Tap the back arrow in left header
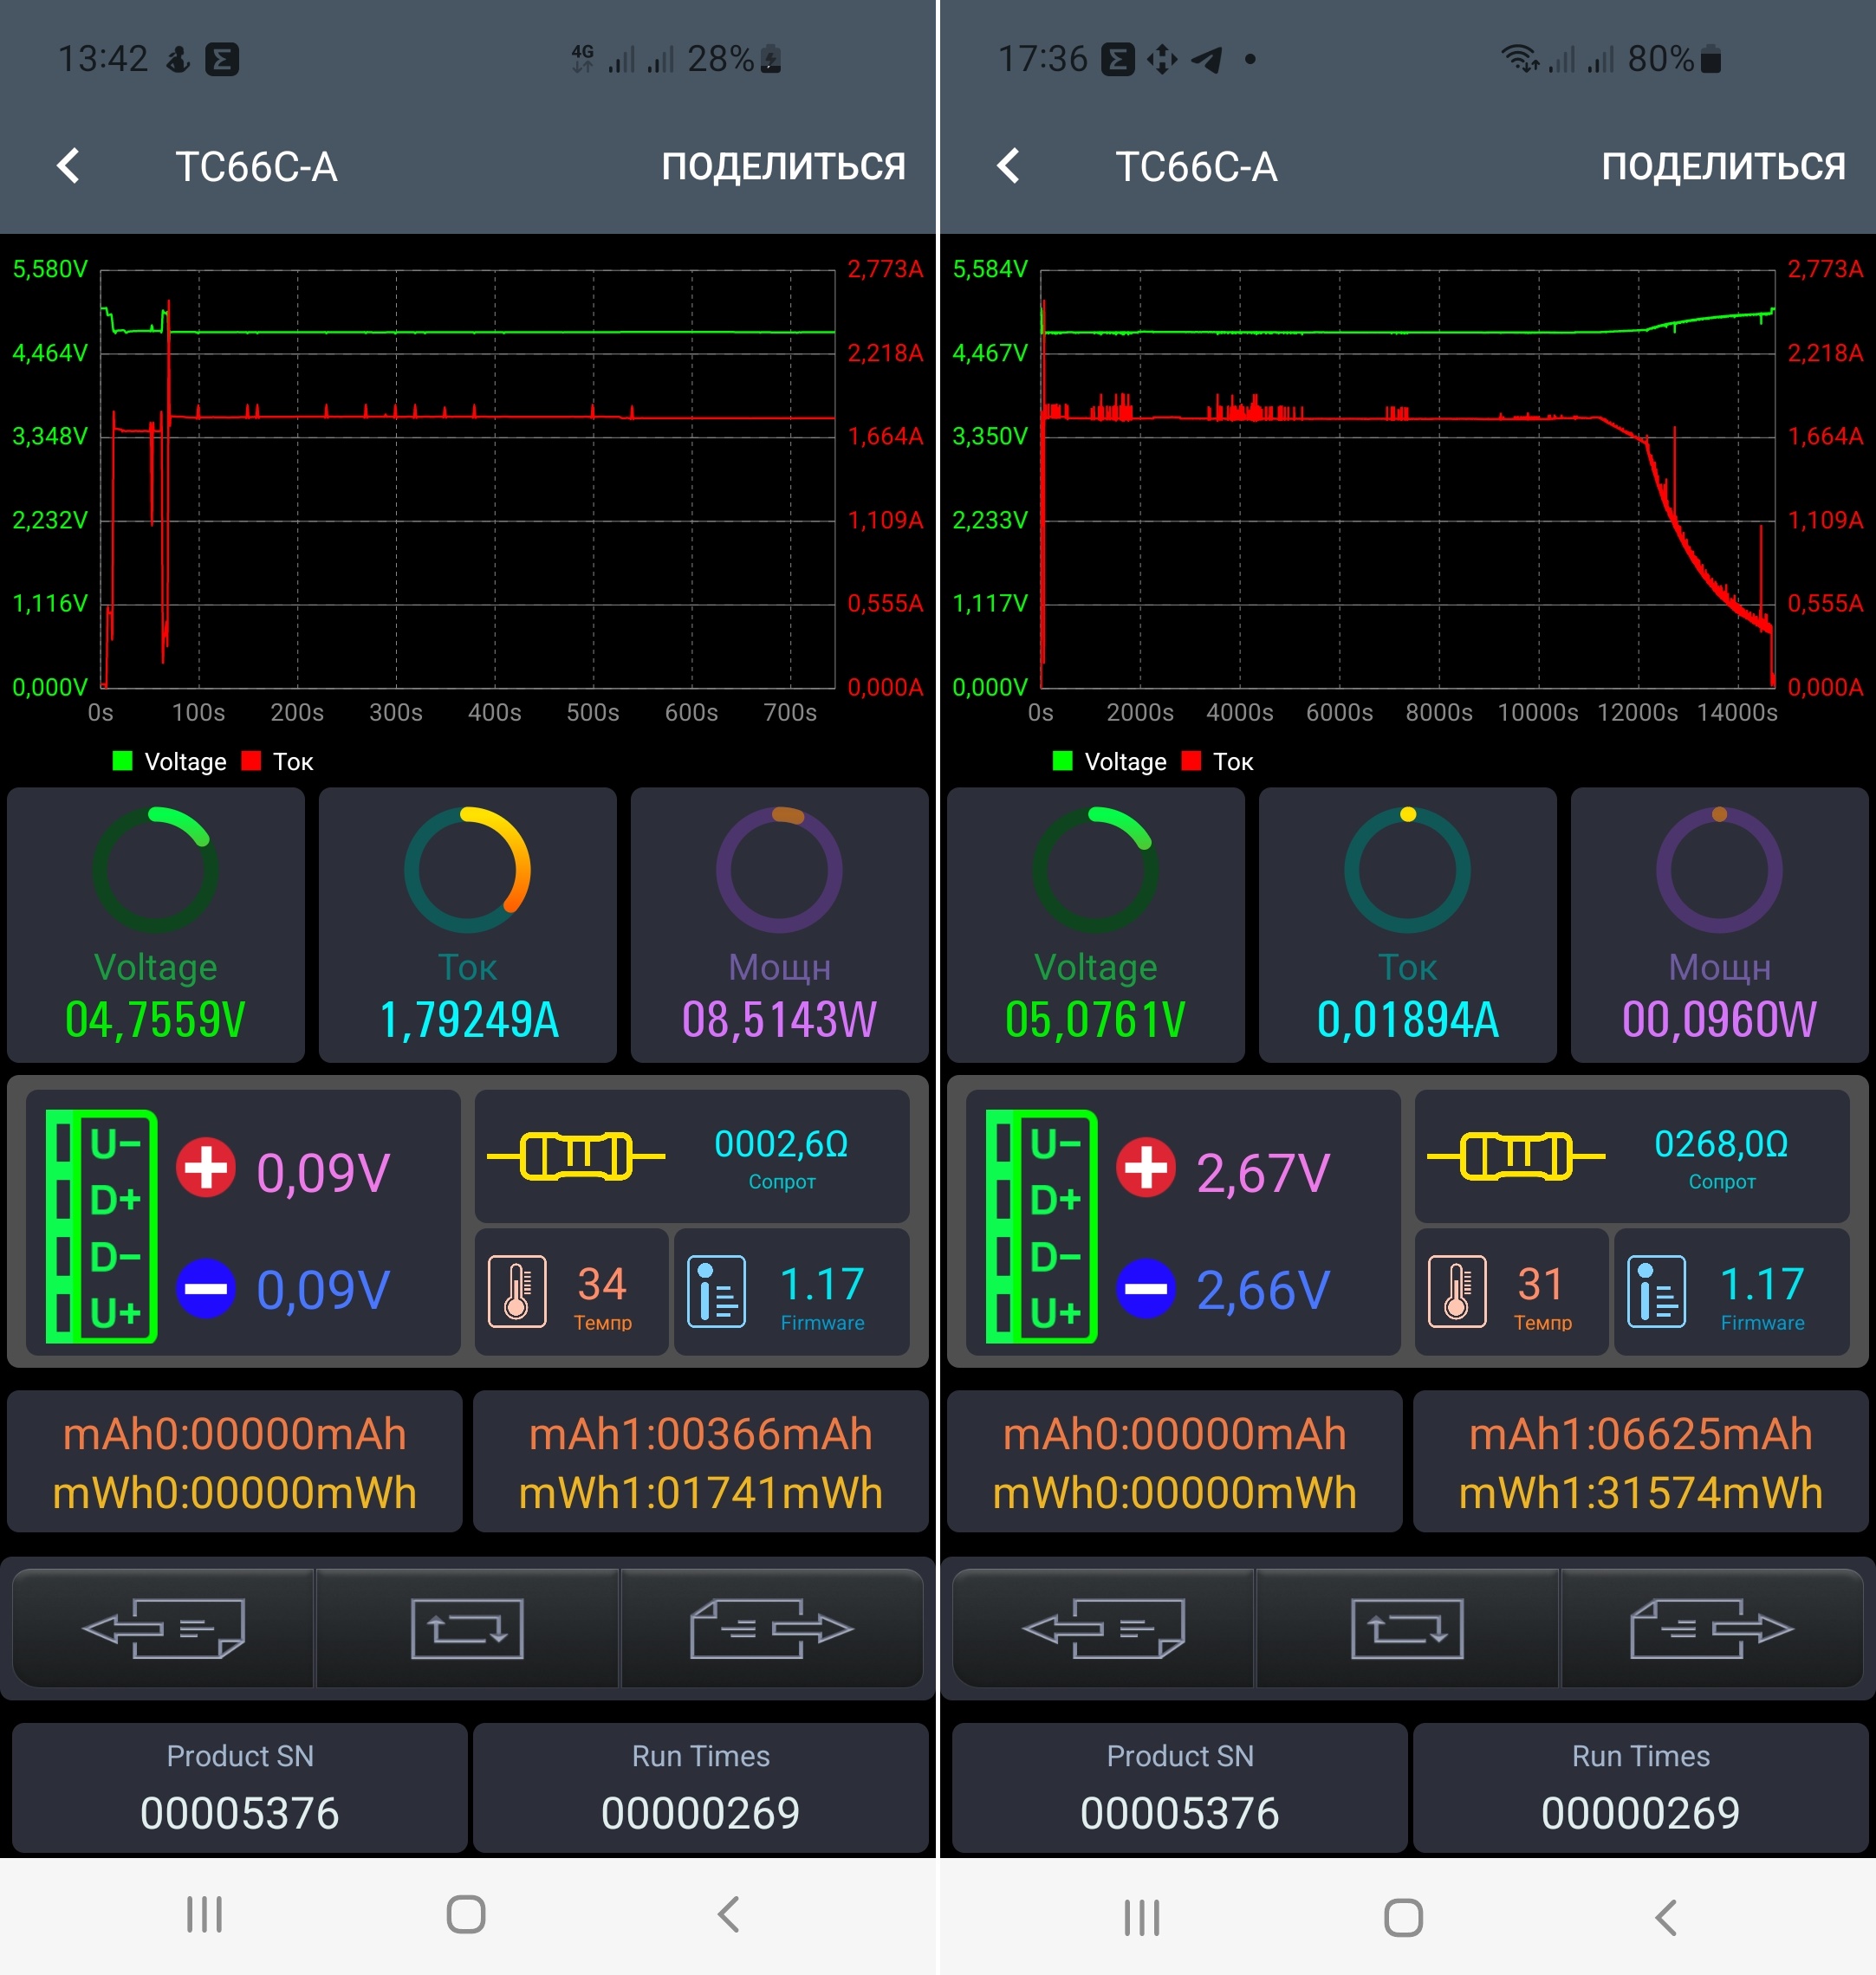1876x1975 pixels. coord(68,166)
